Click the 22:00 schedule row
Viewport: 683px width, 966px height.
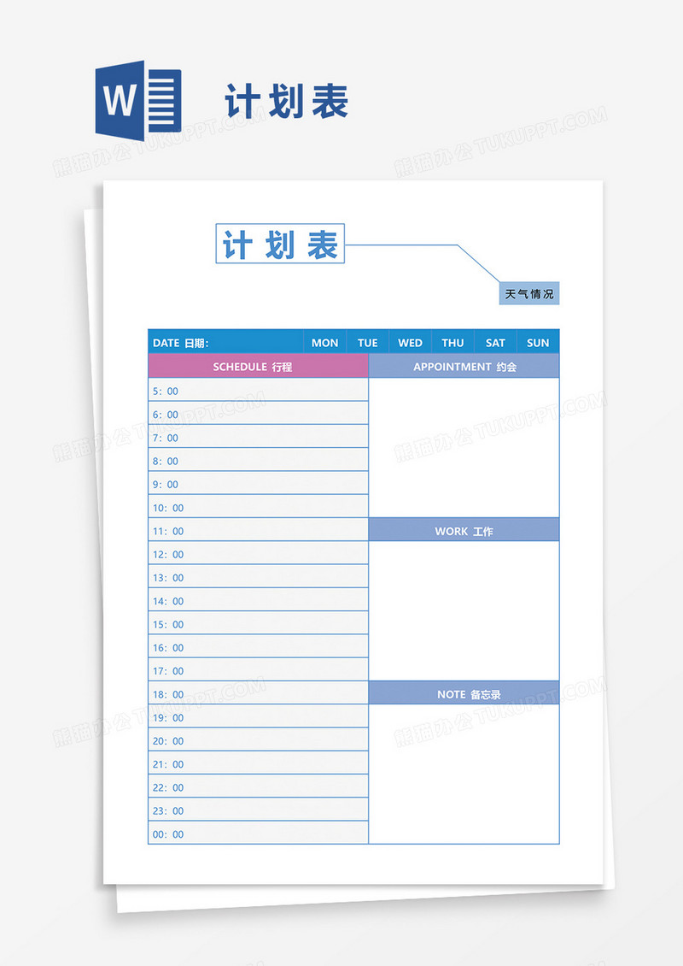(259, 786)
